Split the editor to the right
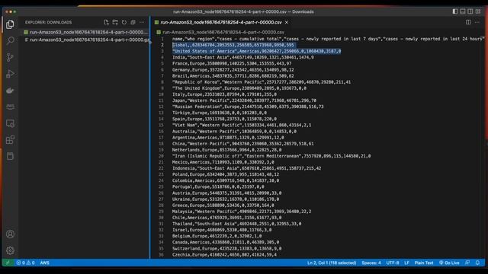The height and width of the screenshot is (274, 488). [468, 22]
